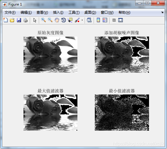Click the title text 最小值滤波器
The width and height of the screenshot is (167, 149).
122,91
